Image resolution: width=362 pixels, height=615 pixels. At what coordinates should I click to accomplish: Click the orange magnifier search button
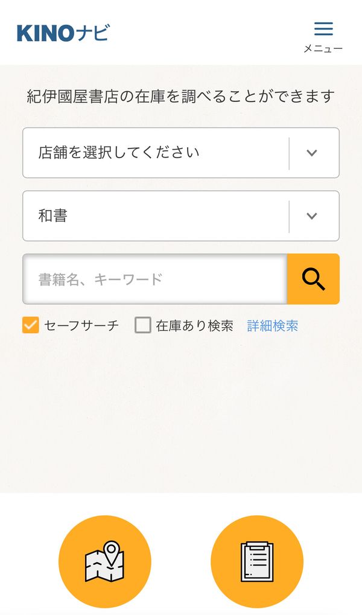click(x=313, y=279)
